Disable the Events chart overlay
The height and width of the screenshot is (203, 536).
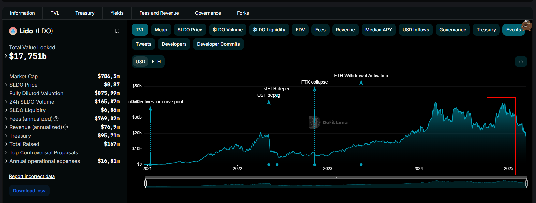[514, 30]
